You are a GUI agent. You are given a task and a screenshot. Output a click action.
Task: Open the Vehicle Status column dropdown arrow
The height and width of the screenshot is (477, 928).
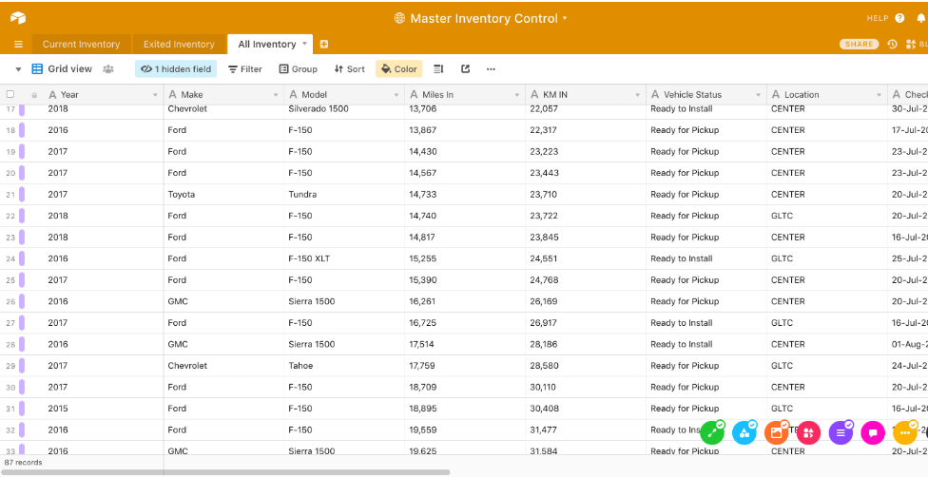tap(758, 95)
